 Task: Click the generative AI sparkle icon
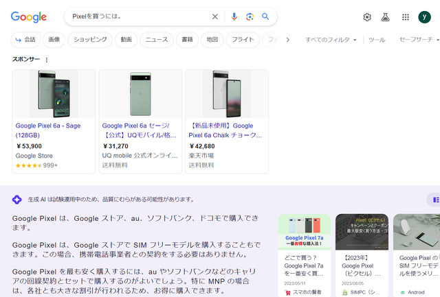pos(16,200)
